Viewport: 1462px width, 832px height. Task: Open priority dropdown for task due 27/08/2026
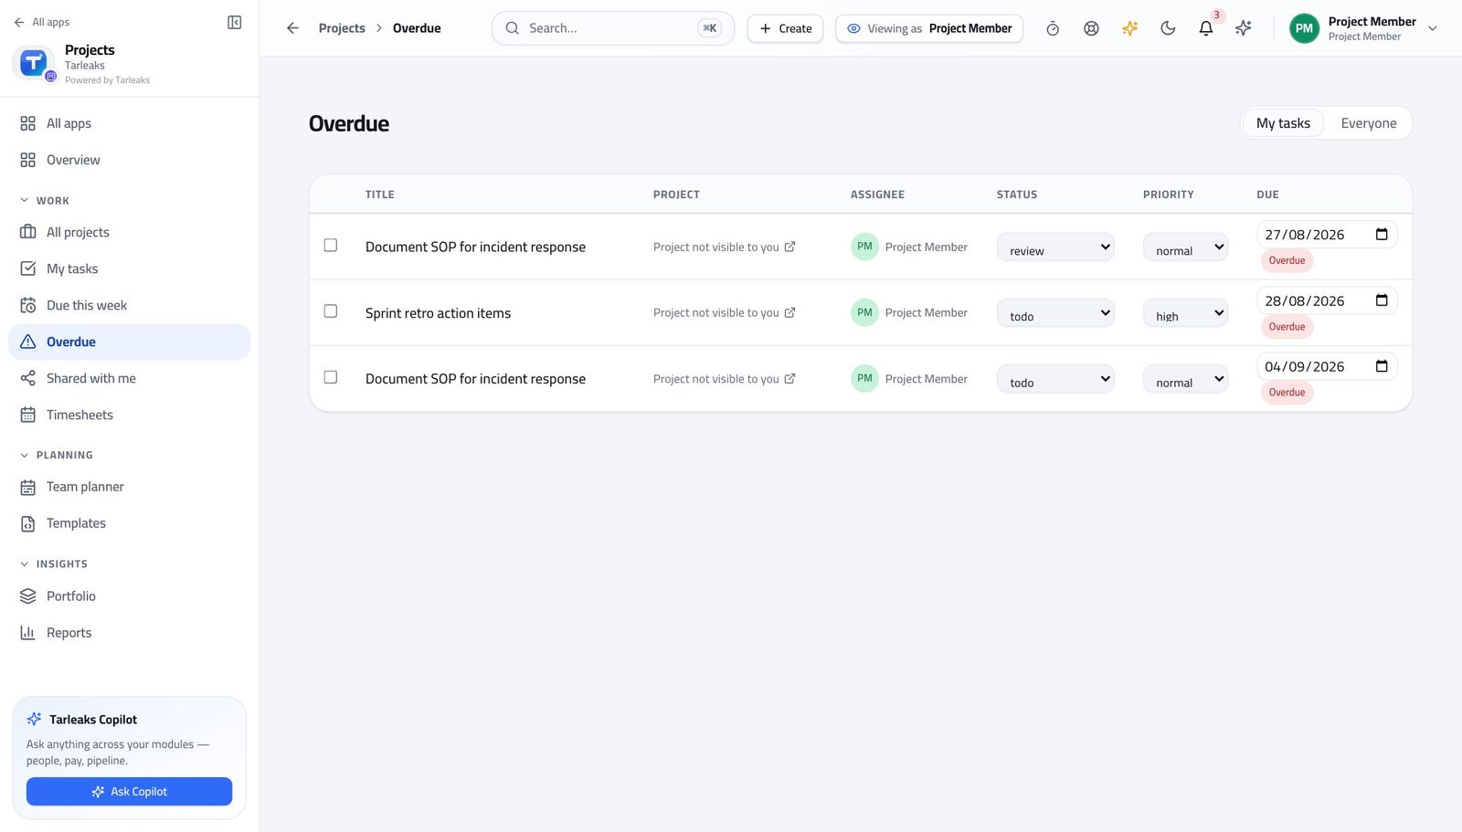1185,247
